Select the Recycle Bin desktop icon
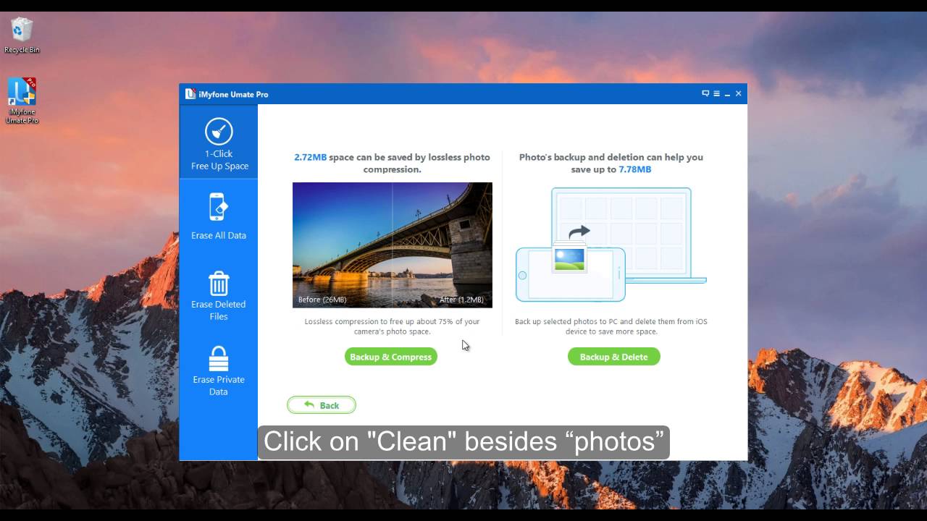The height and width of the screenshot is (521, 927). 22,35
